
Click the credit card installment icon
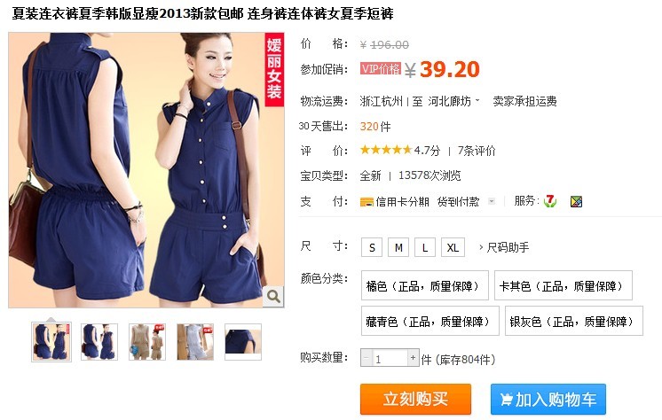(x=366, y=202)
